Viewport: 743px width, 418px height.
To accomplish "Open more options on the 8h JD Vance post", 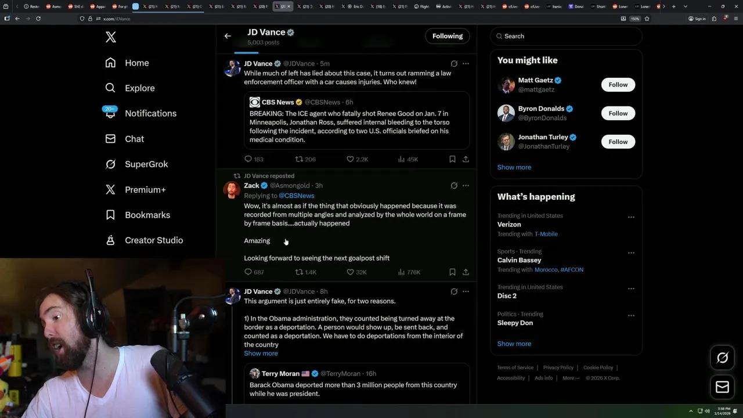I will point(466,291).
